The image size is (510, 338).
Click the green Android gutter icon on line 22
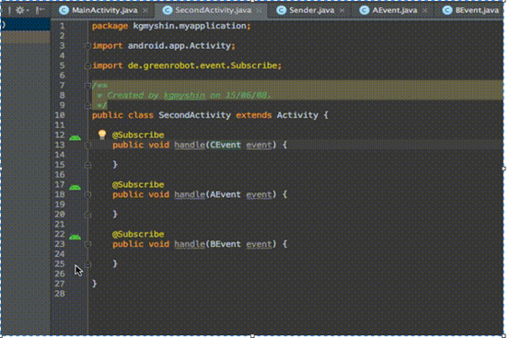(x=75, y=238)
